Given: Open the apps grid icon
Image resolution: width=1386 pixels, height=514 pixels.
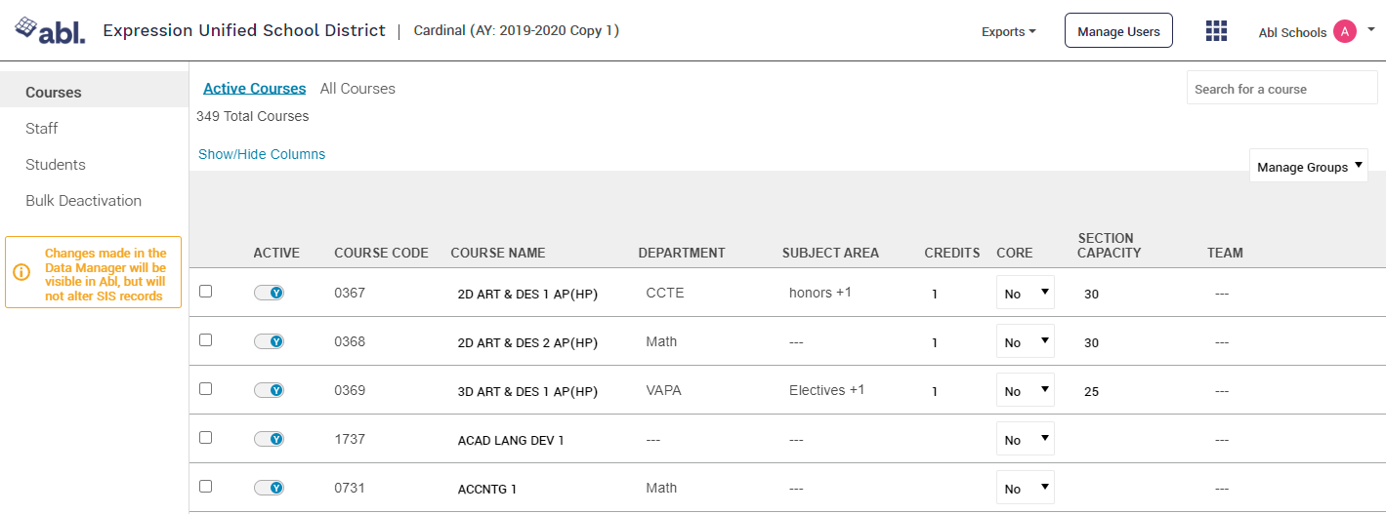Looking at the screenshot, I should point(1216,31).
